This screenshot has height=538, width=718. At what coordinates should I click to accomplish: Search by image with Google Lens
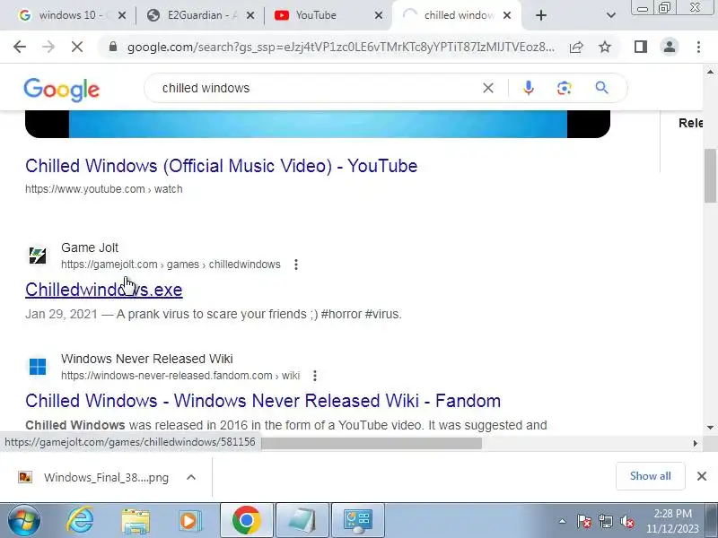click(565, 88)
